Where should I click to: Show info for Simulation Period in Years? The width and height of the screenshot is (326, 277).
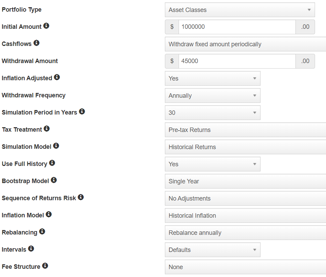point(82,111)
